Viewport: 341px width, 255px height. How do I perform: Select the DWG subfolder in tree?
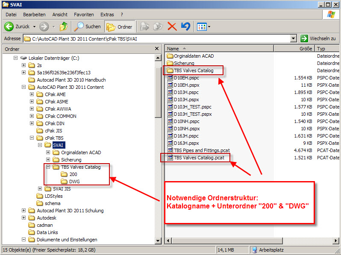coord(70,182)
